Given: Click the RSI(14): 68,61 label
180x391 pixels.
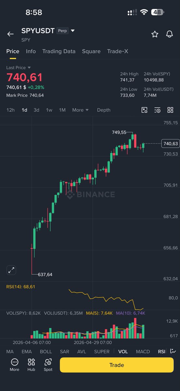Looking at the screenshot, I should click(x=20, y=287).
